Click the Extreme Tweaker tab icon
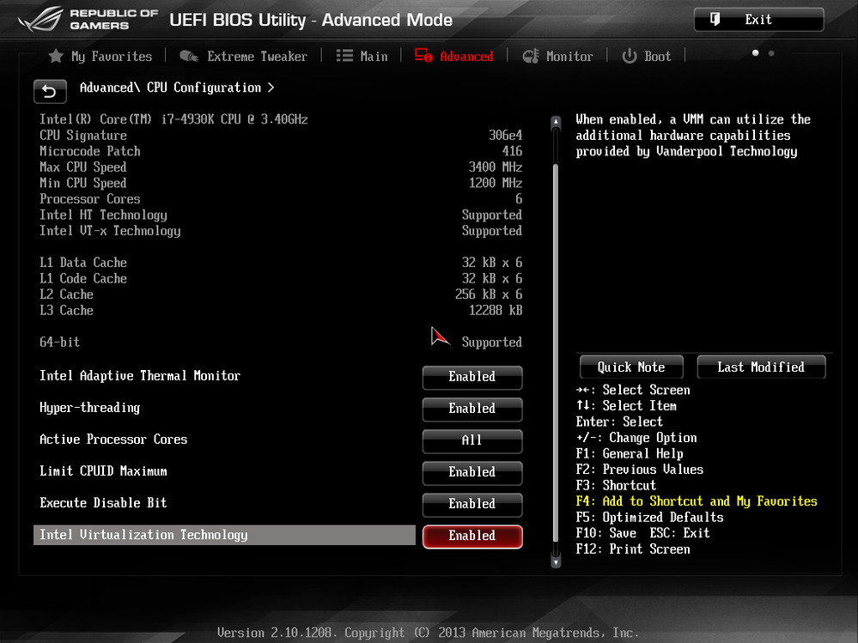 coord(189,57)
